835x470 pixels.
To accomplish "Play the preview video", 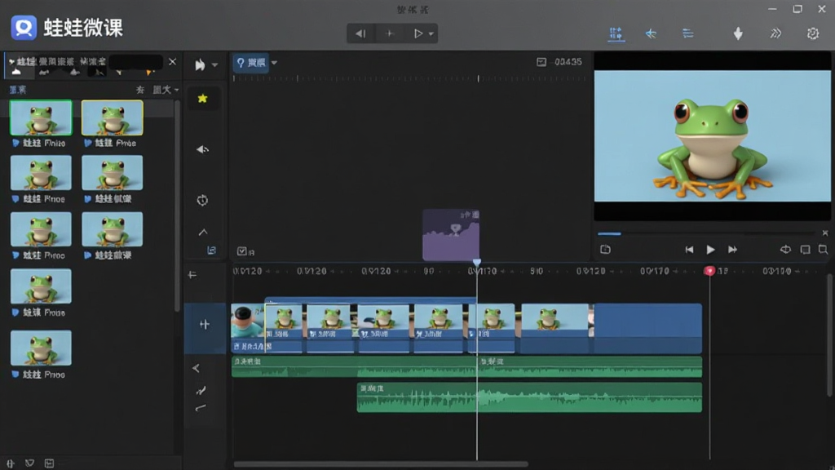I will [x=710, y=250].
